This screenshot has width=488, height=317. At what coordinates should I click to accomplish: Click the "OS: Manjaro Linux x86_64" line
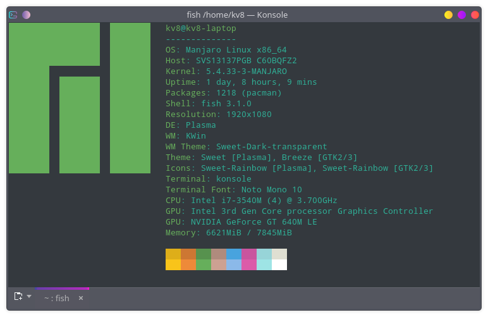coord(226,50)
